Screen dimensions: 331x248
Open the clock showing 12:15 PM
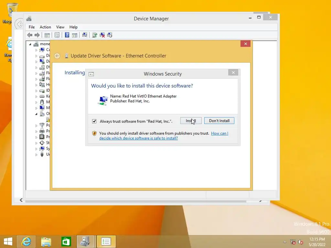(317, 242)
